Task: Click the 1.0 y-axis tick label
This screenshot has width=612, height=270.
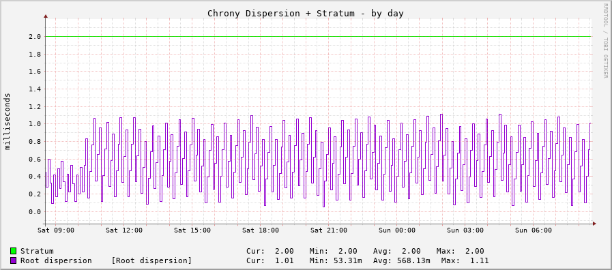Action: (x=35, y=124)
